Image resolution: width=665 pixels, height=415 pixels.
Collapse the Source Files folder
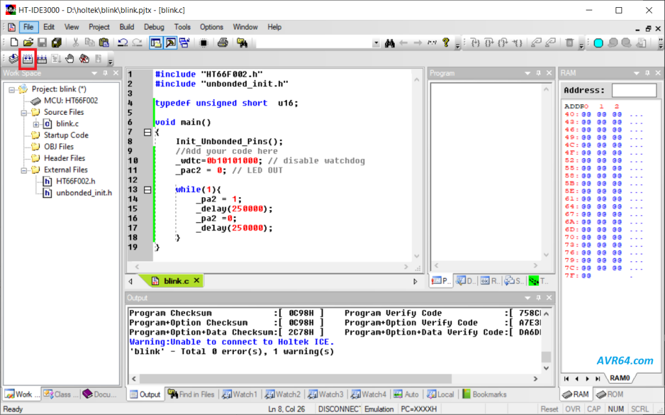click(x=25, y=112)
